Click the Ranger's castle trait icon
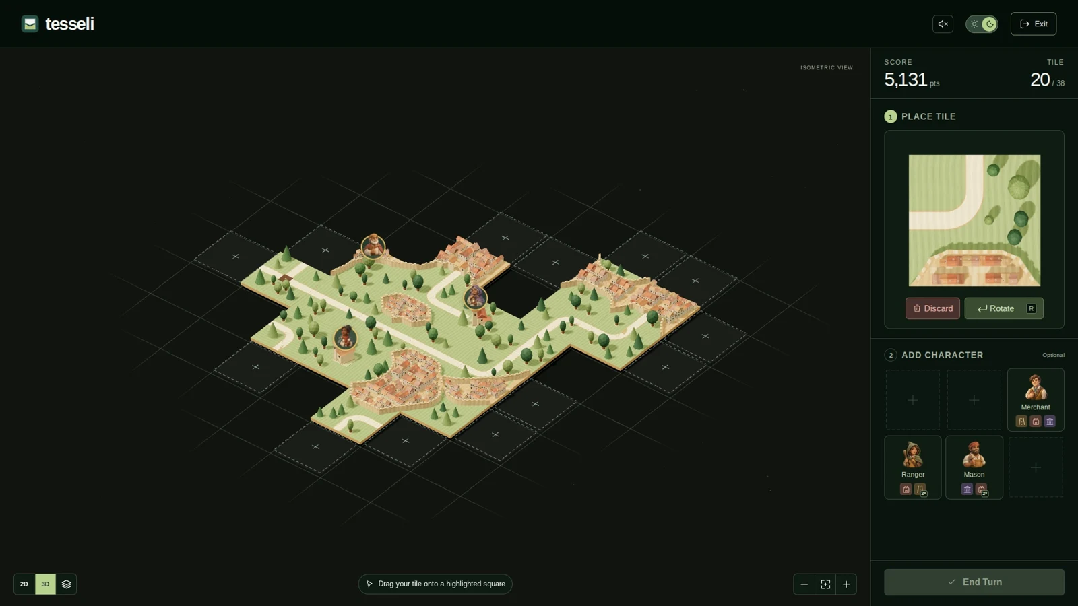The height and width of the screenshot is (606, 1078). pyautogui.click(x=906, y=490)
